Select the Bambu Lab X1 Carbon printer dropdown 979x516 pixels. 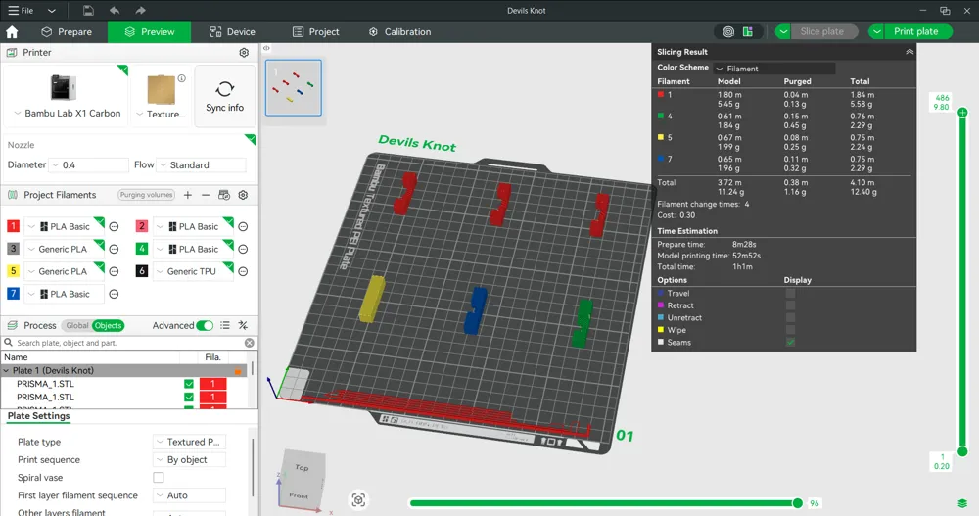(x=67, y=113)
